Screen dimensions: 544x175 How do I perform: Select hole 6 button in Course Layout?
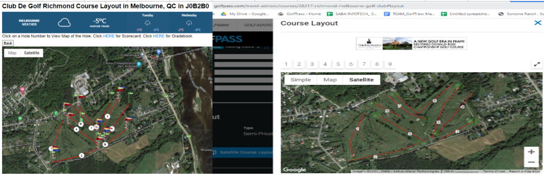(x=351, y=64)
